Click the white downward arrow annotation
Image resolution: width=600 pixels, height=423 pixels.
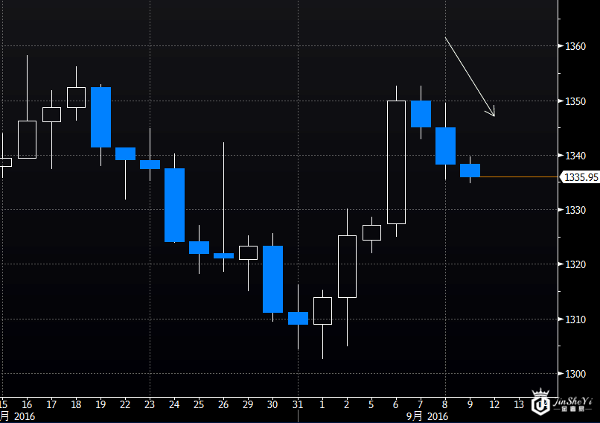[470, 77]
